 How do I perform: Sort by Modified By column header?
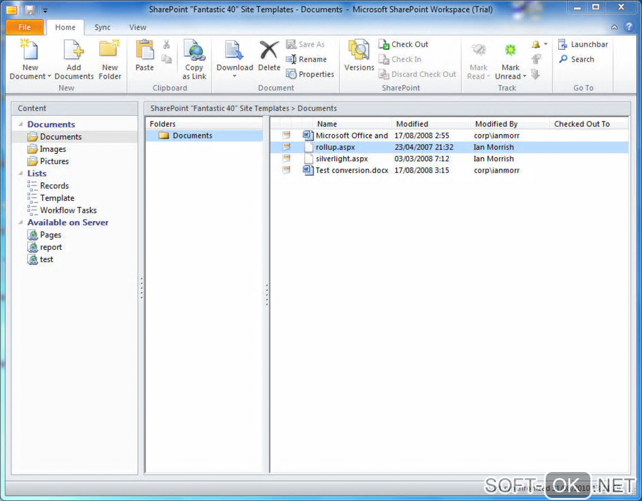[509, 123]
